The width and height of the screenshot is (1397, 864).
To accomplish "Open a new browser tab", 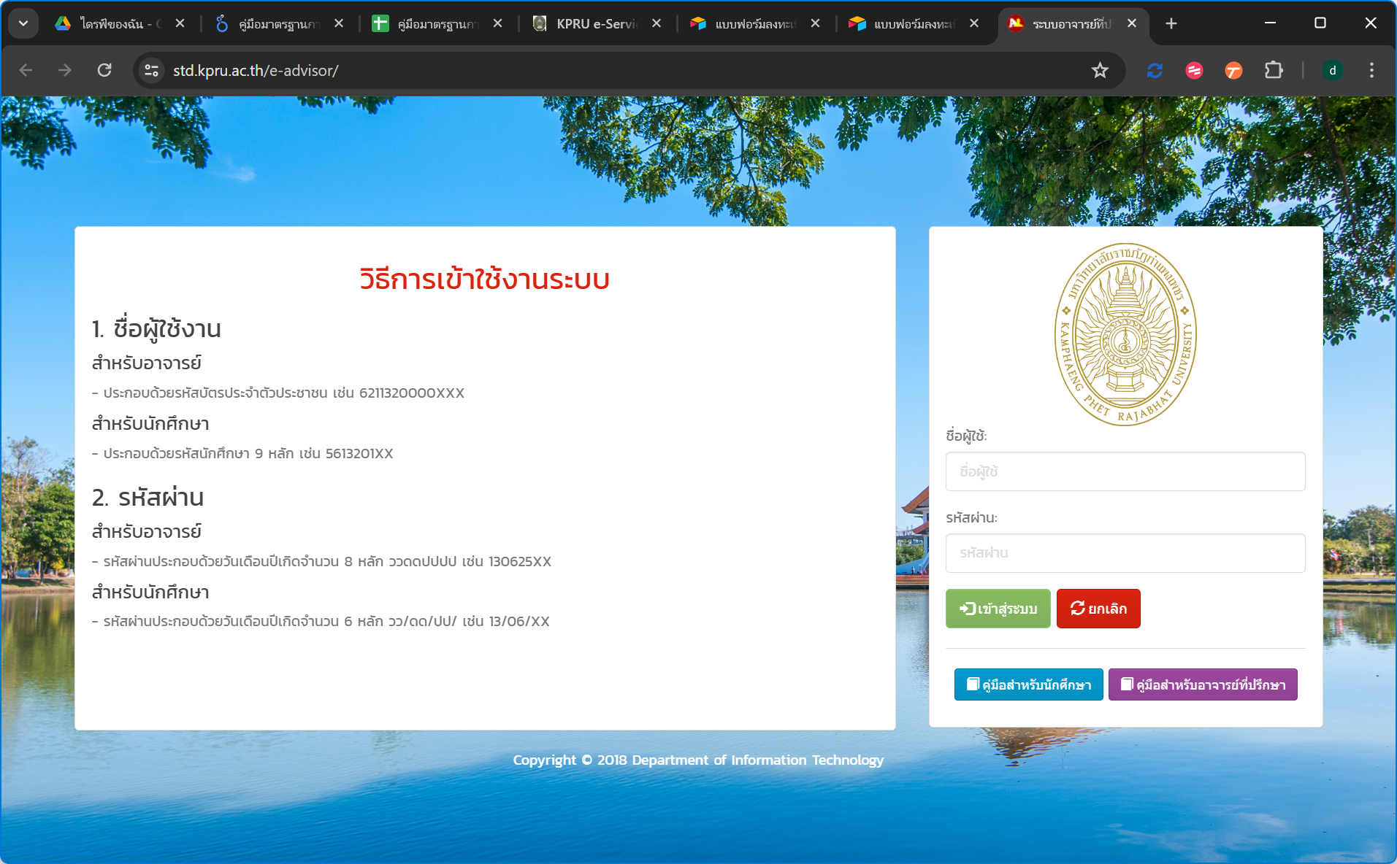I will pyautogui.click(x=1170, y=23).
